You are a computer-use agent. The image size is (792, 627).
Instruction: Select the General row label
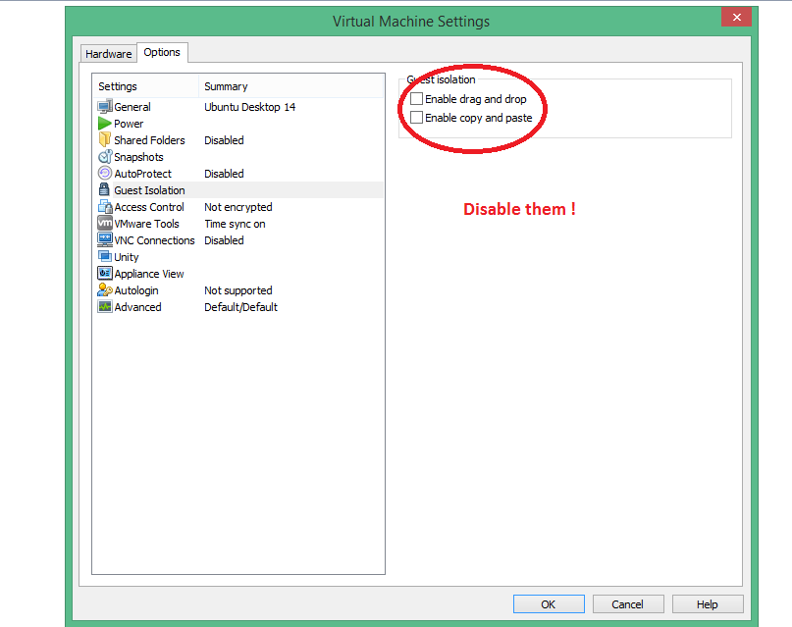(x=132, y=107)
